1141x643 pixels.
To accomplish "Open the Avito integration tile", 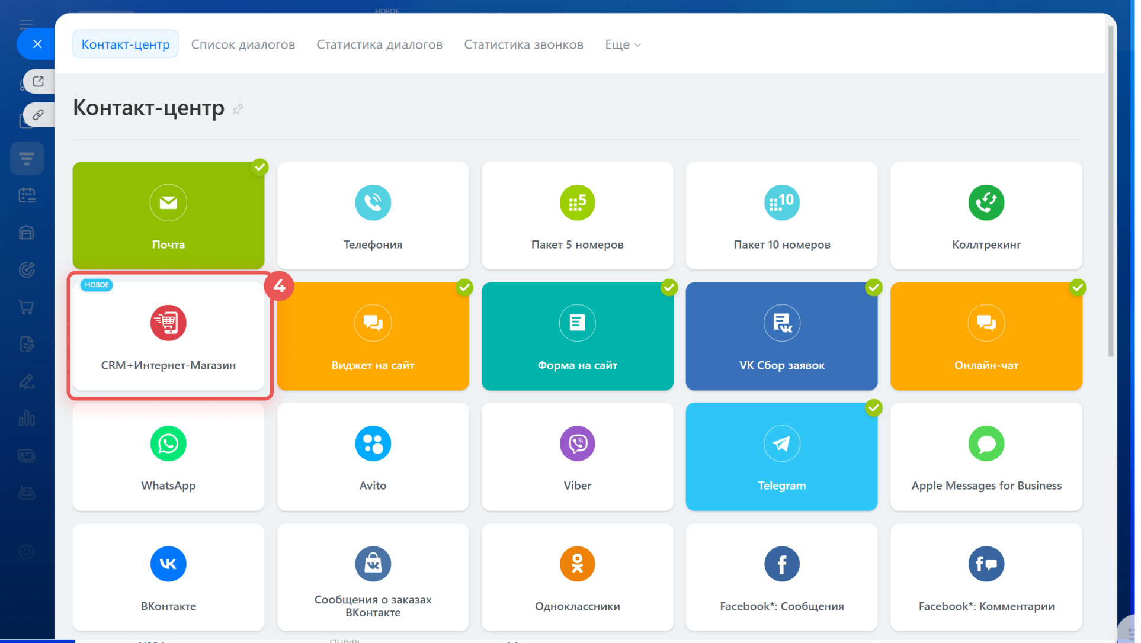I will pos(373,456).
